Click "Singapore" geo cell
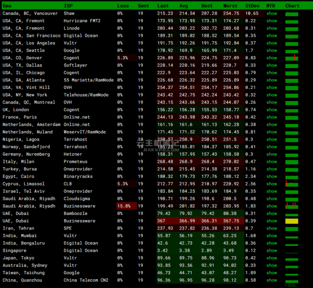 point(14,250)
